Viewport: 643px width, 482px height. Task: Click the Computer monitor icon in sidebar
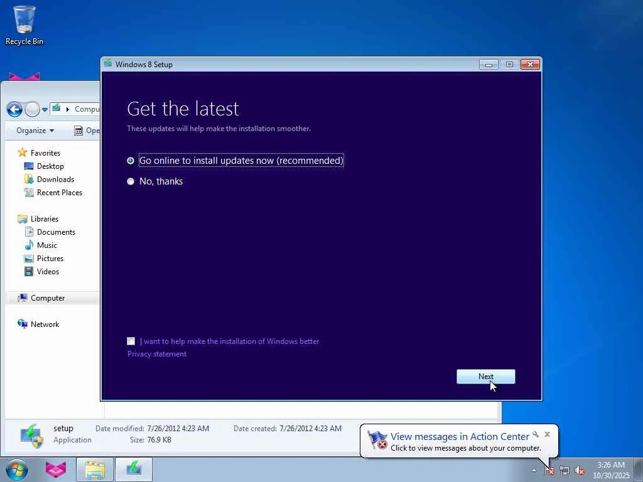coord(22,297)
